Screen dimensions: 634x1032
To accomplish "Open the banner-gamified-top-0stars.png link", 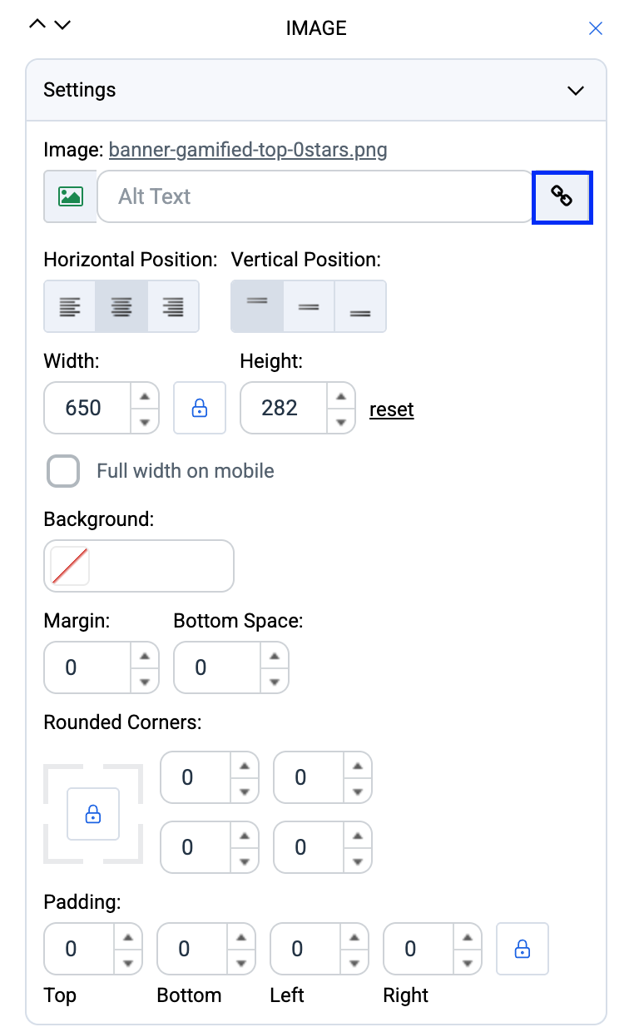I will pos(248,150).
